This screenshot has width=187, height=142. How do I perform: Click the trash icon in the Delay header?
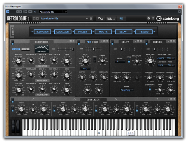141,41
